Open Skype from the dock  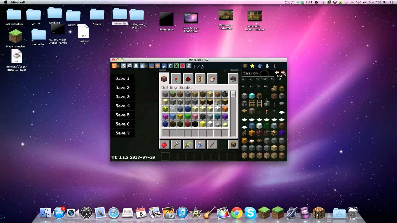(250, 212)
